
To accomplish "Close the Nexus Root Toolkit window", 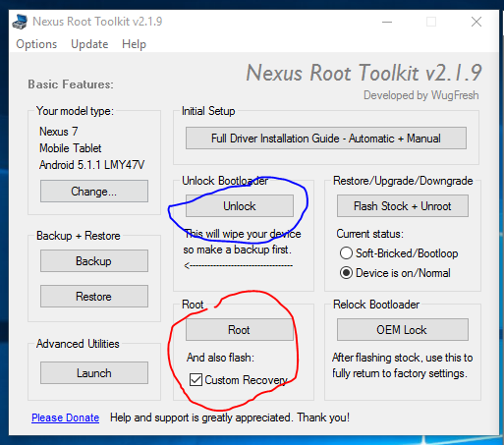I will [x=476, y=22].
